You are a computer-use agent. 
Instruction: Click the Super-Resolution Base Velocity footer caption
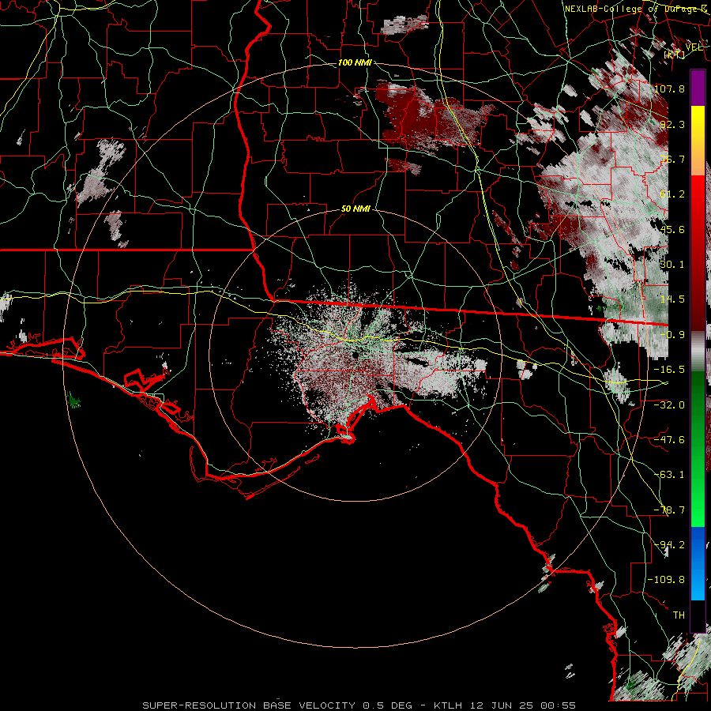click(x=359, y=705)
